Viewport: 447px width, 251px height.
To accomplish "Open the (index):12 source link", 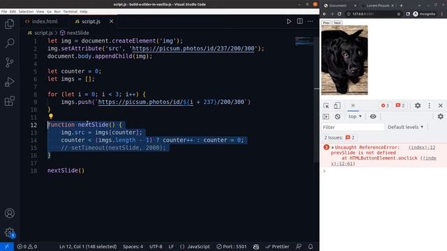I will pos(422,147).
